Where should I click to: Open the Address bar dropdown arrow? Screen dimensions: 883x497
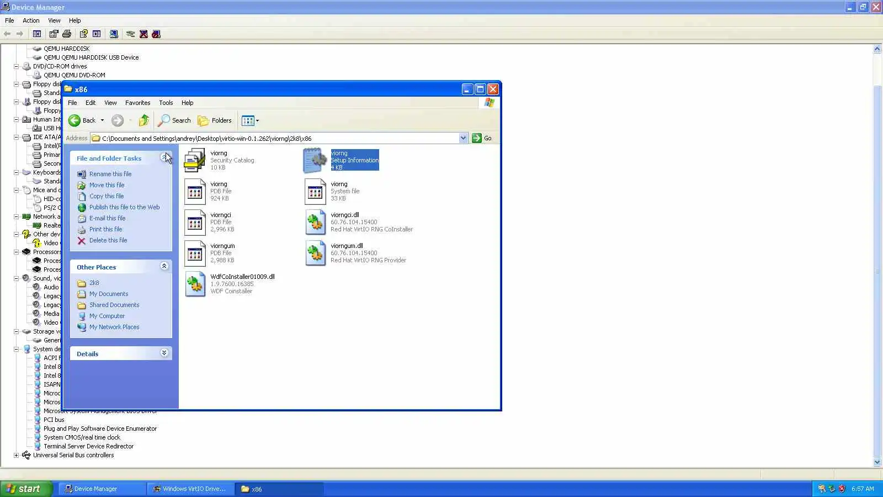pos(463,138)
